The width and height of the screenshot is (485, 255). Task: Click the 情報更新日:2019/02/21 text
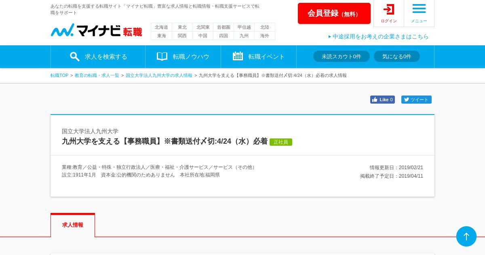click(x=396, y=168)
